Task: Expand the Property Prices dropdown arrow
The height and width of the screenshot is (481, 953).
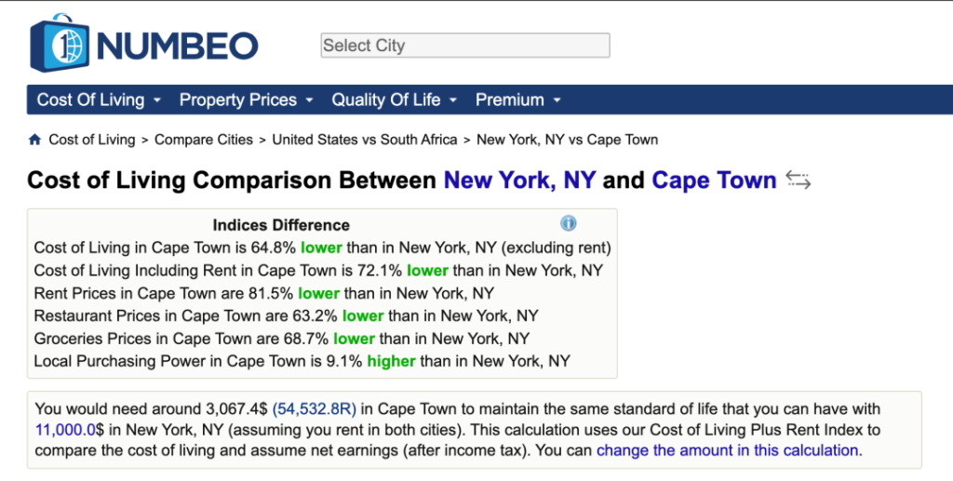Action: click(x=309, y=100)
